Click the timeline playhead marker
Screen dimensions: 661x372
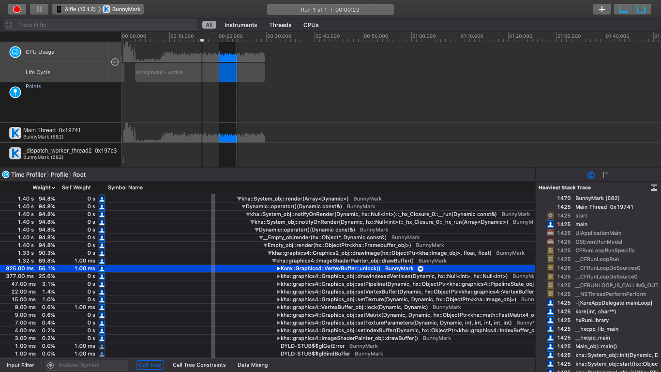click(x=202, y=41)
